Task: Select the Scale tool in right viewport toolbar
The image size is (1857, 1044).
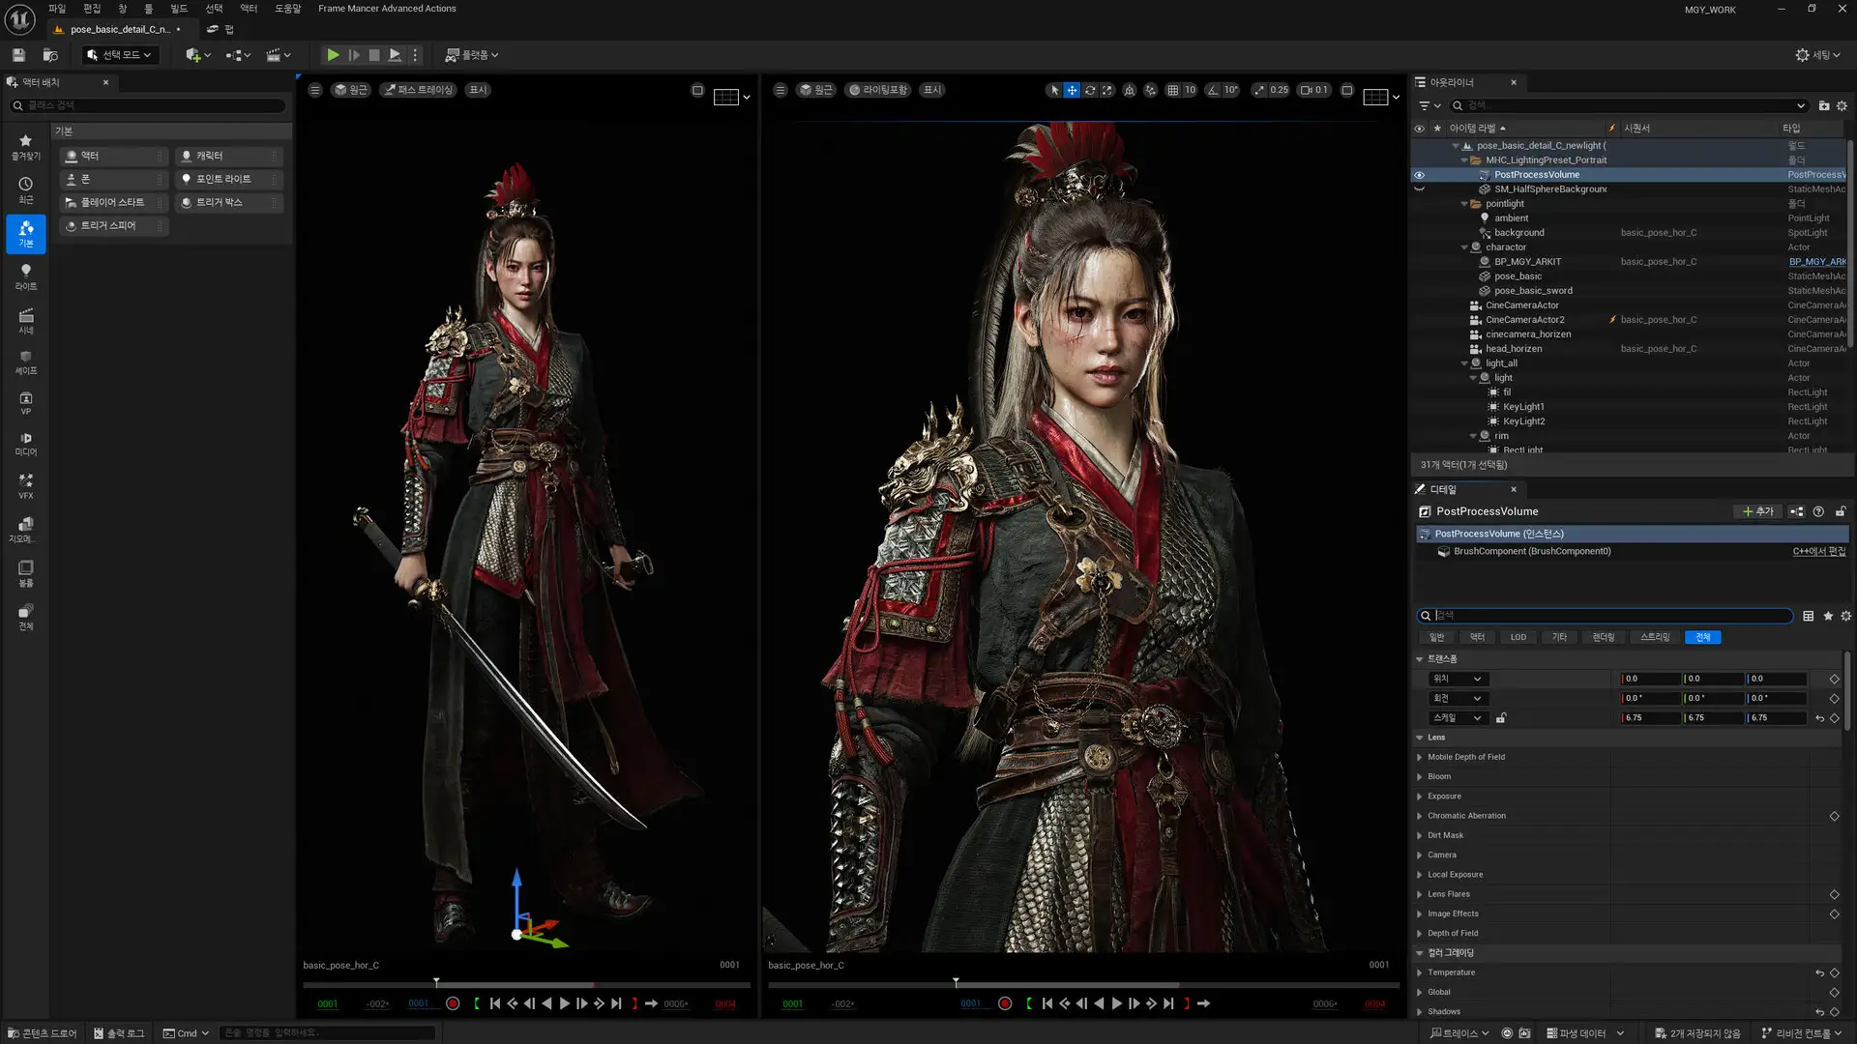Action: 1110,89
